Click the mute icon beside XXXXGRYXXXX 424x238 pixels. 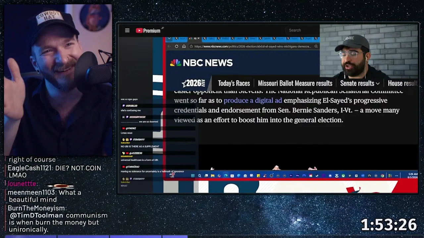pyautogui.click(x=124, y=117)
